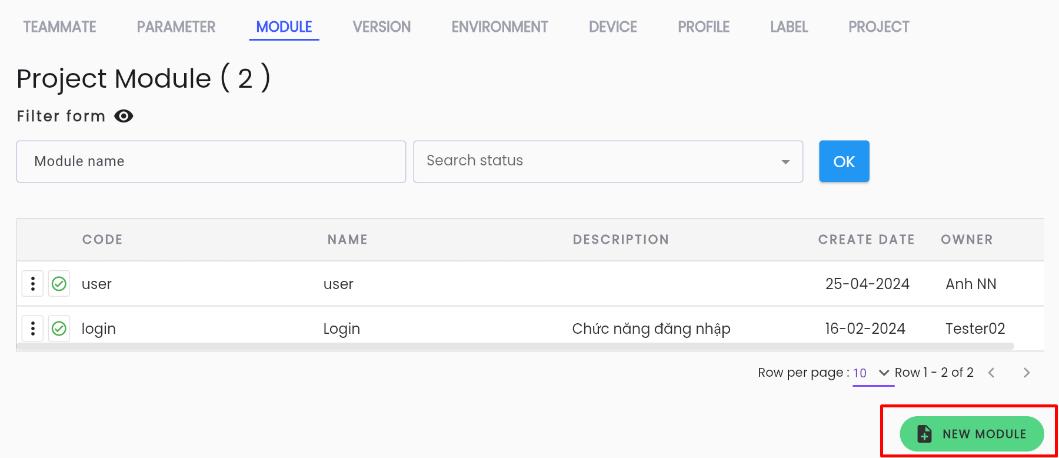
Task: Click the horizontal scrollbar under the table
Action: (x=515, y=346)
